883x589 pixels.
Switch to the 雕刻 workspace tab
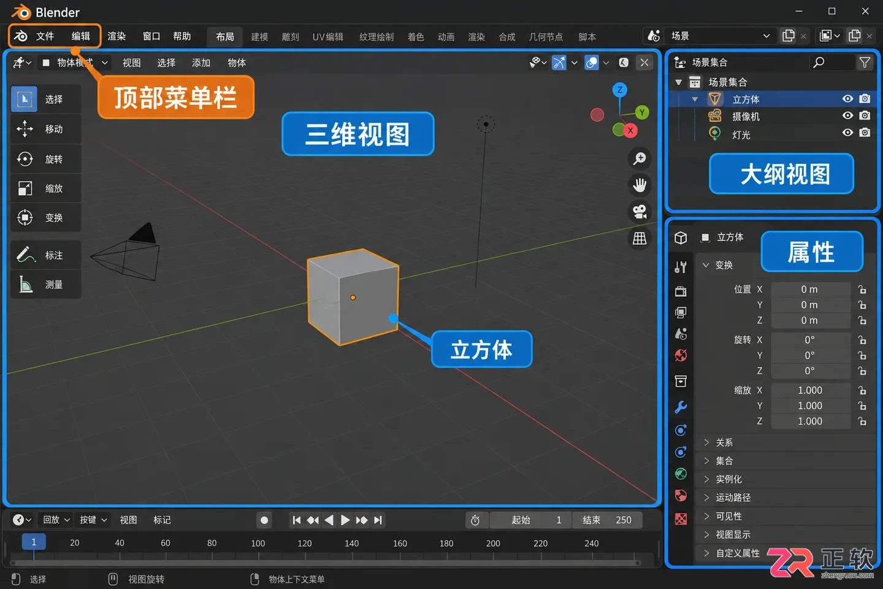pos(290,37)
